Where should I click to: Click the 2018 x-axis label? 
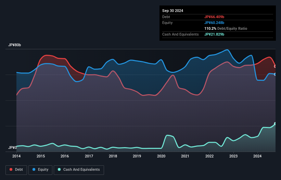coord(113,156)
